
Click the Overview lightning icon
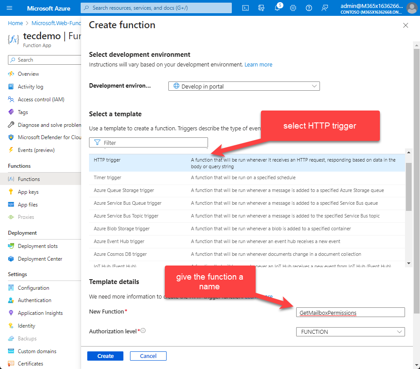pyautogui.click(x=11, y=74)
